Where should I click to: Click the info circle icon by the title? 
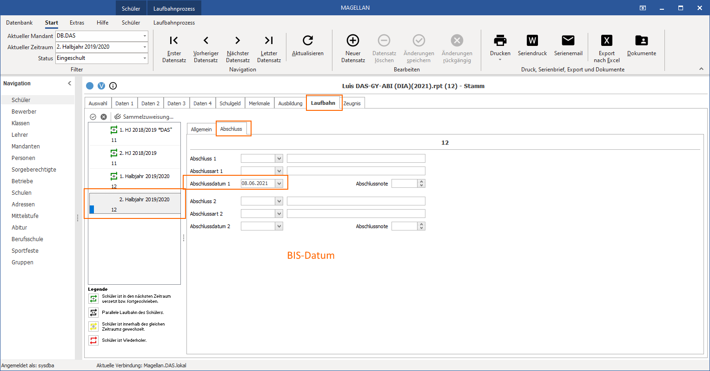click(x=113, y=86)
